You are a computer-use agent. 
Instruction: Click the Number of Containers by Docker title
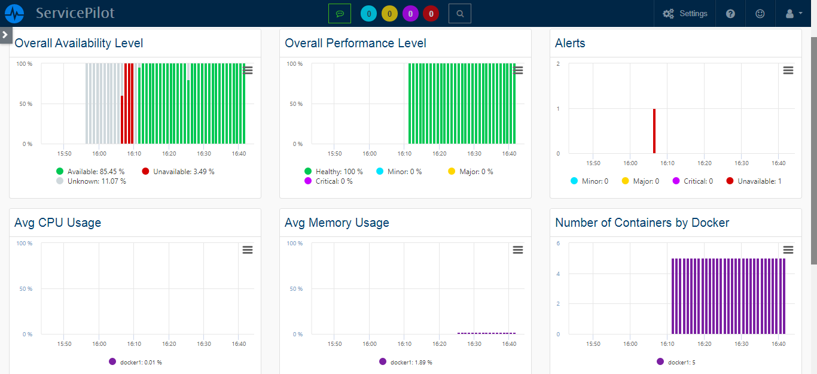(642, 223)
